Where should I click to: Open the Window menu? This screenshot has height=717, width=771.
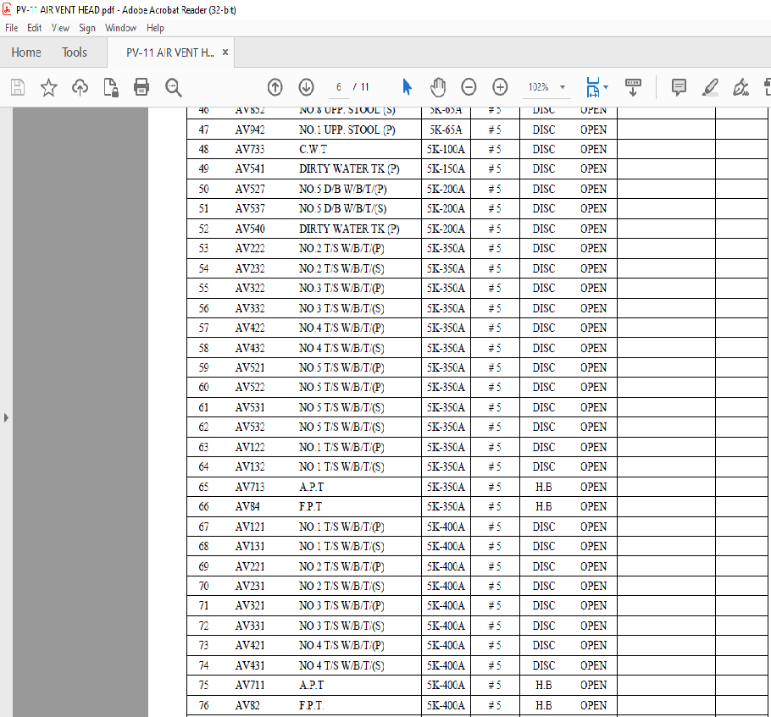click(x=120, y=28)
